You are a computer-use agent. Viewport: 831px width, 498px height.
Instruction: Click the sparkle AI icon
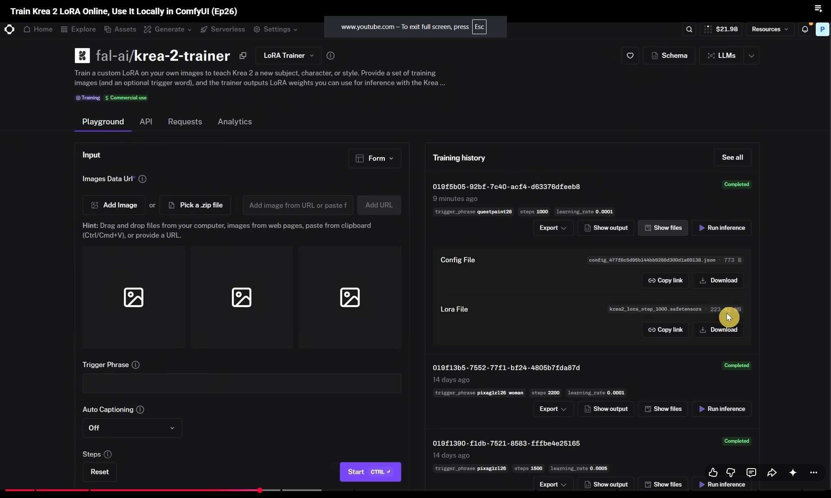pos(792,472)
